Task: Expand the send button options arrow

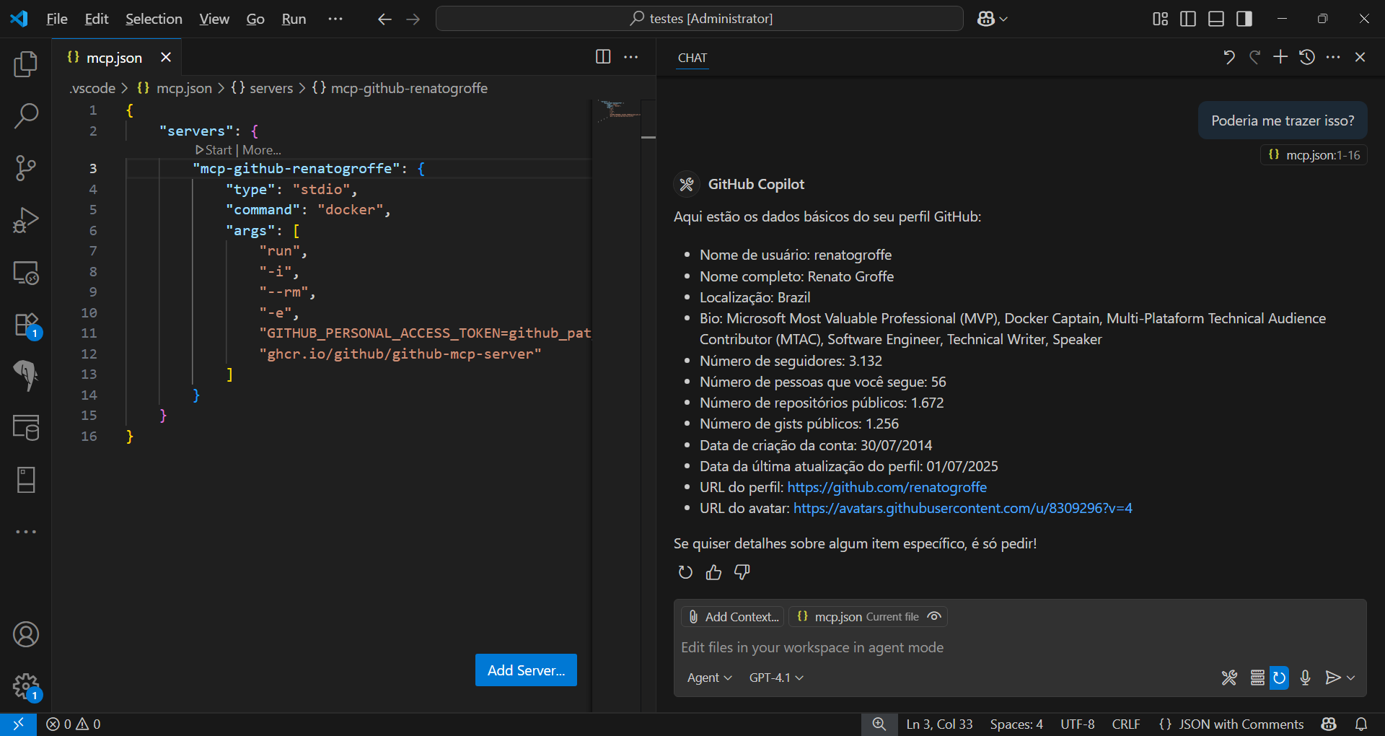Action: (1351, 678)
